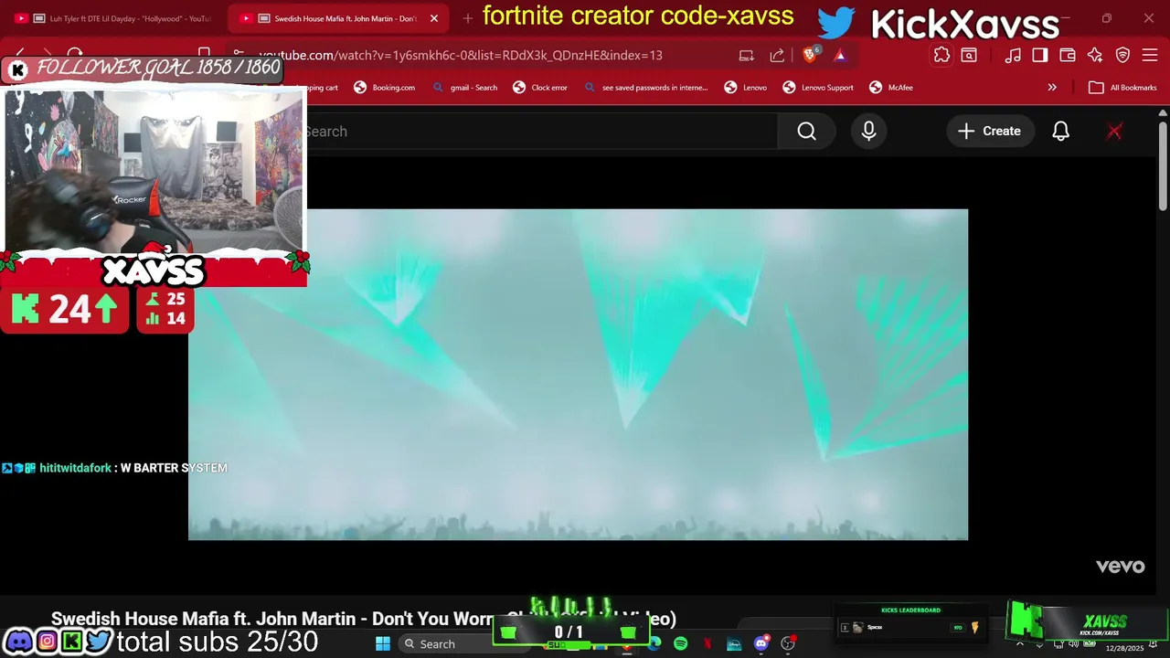Open the Brave Wallet icon
The width and height of the screenshot is (1170, 658).
[x=1067, y=55]
